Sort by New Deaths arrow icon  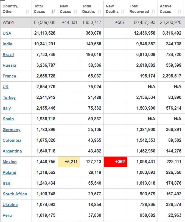(123, 12)
